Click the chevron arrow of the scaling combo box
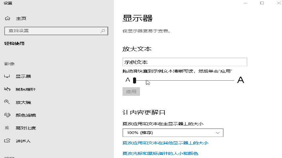Screen dimensions: 282x158 tap(218, 133)
